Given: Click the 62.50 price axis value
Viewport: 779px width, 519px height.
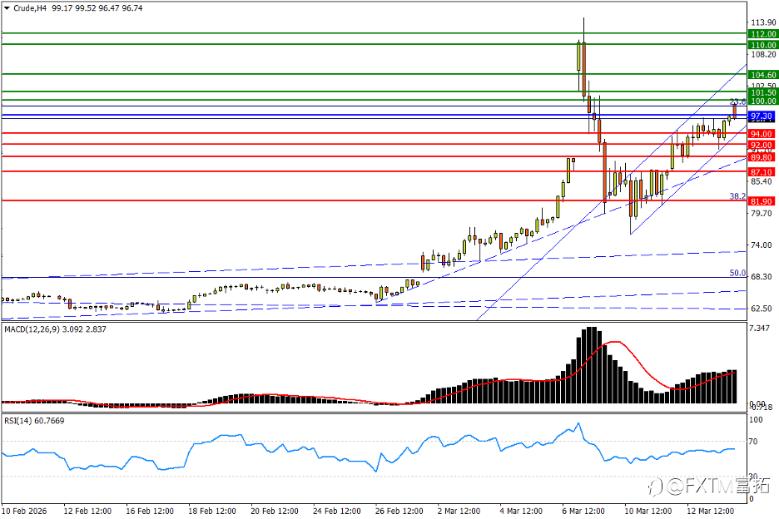Looking at the screenshot, I should click(x=762, y=308).
